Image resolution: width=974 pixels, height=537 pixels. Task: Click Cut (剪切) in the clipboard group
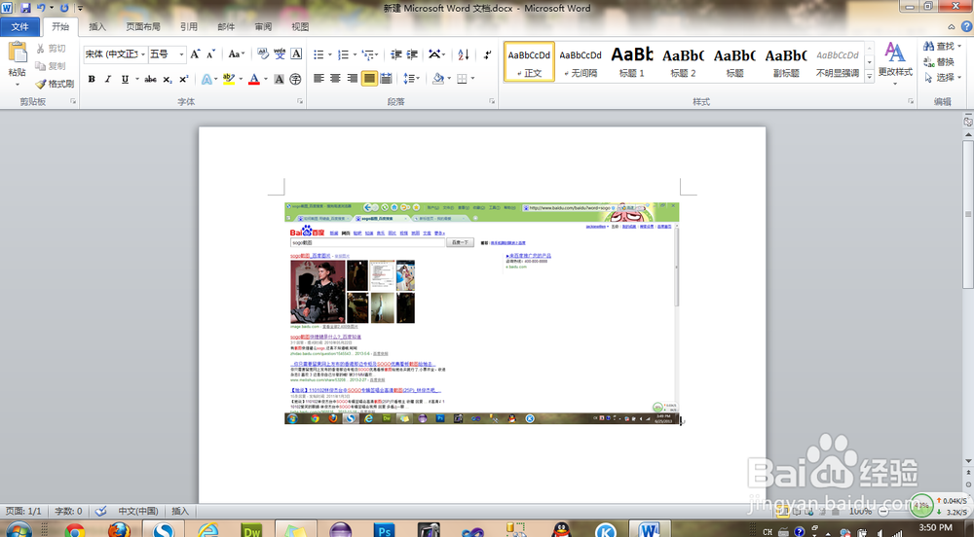(51, 49)
